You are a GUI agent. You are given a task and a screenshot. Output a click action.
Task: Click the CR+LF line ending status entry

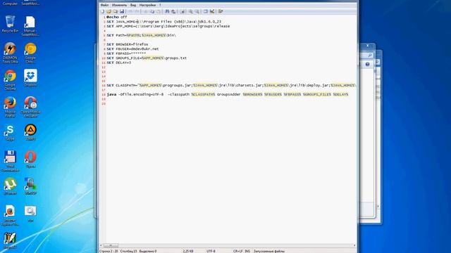(x=237, y=251)
